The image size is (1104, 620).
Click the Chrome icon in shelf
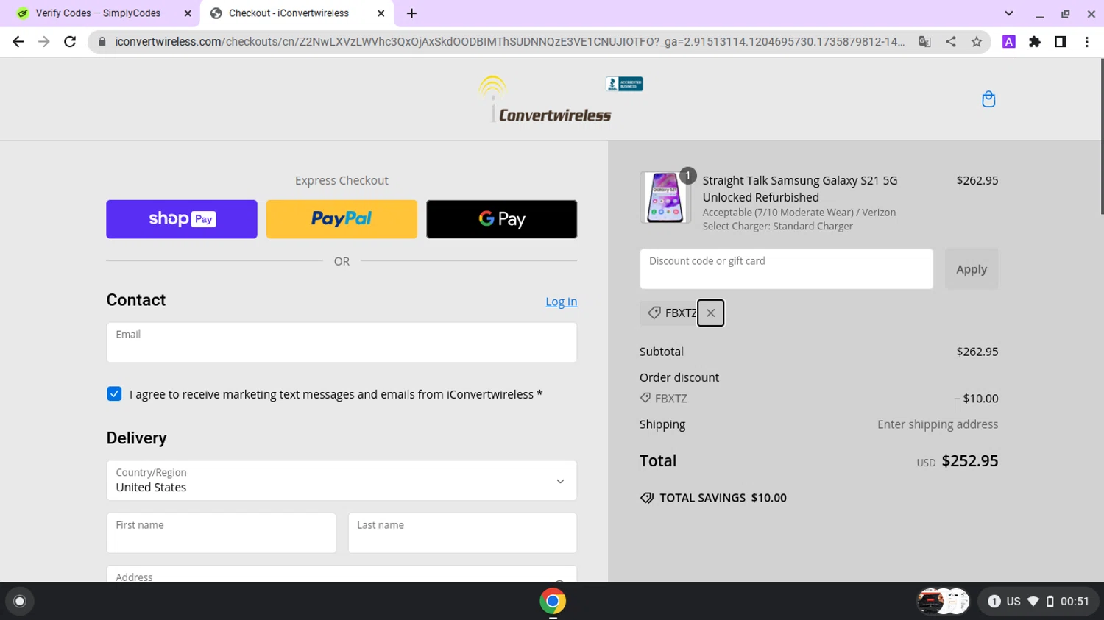click(553, 601)
